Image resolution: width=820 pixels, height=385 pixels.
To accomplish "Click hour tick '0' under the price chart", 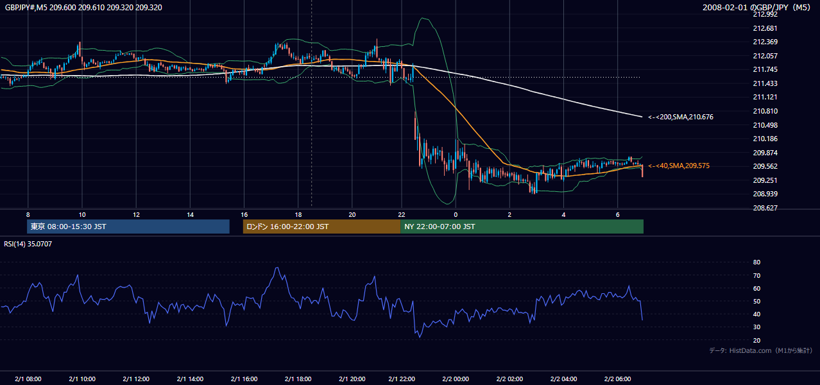I will pos(456,214).
